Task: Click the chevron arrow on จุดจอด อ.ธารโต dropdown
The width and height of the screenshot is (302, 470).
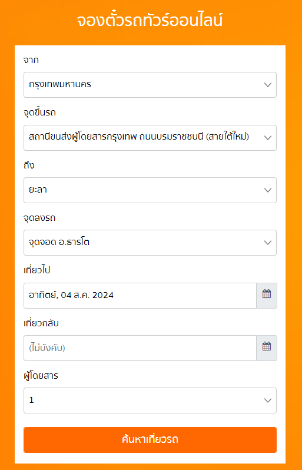Action: point(267,243)
